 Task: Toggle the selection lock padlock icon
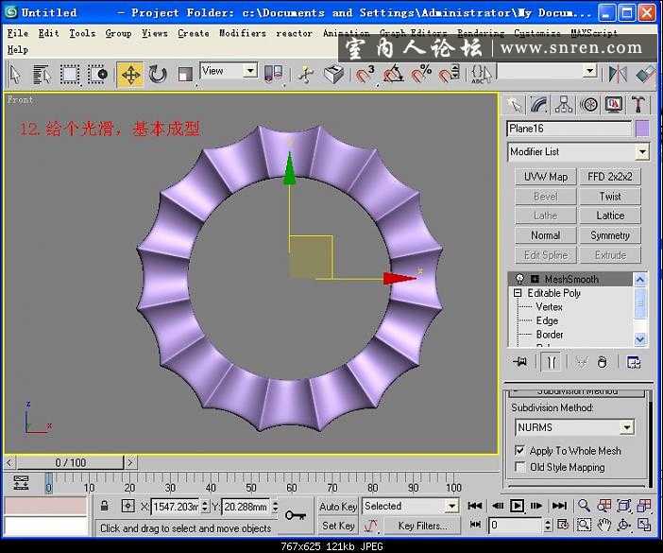pyautogui.click(x=106, y=507)
